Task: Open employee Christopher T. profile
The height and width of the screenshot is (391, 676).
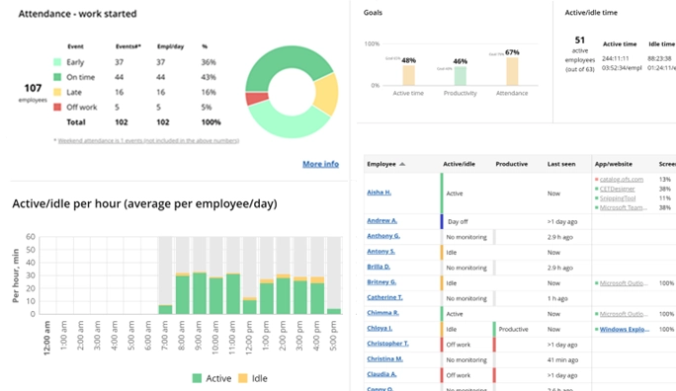Action: click(387, 344)
